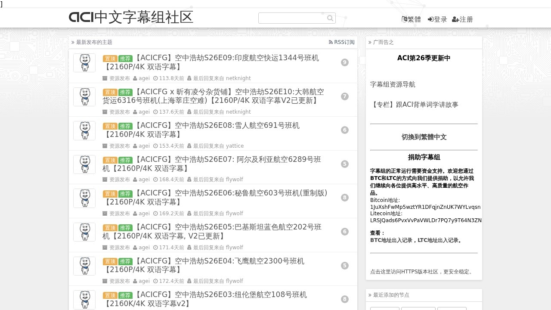
Task: Open agei author under S26E07
Action: [144, 180]
